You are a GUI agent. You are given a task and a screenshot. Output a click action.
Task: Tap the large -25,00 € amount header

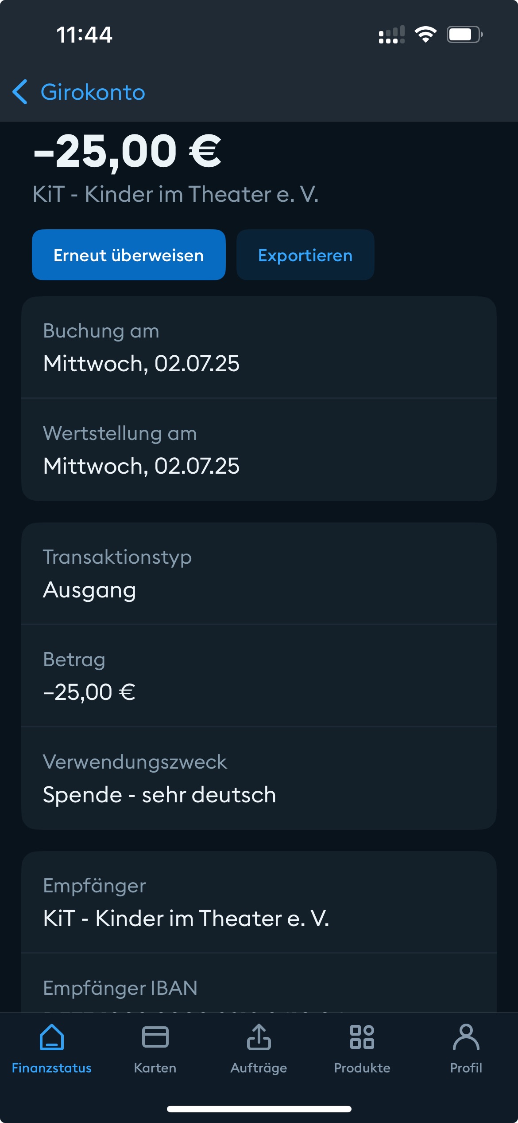(x=128, y=152)
